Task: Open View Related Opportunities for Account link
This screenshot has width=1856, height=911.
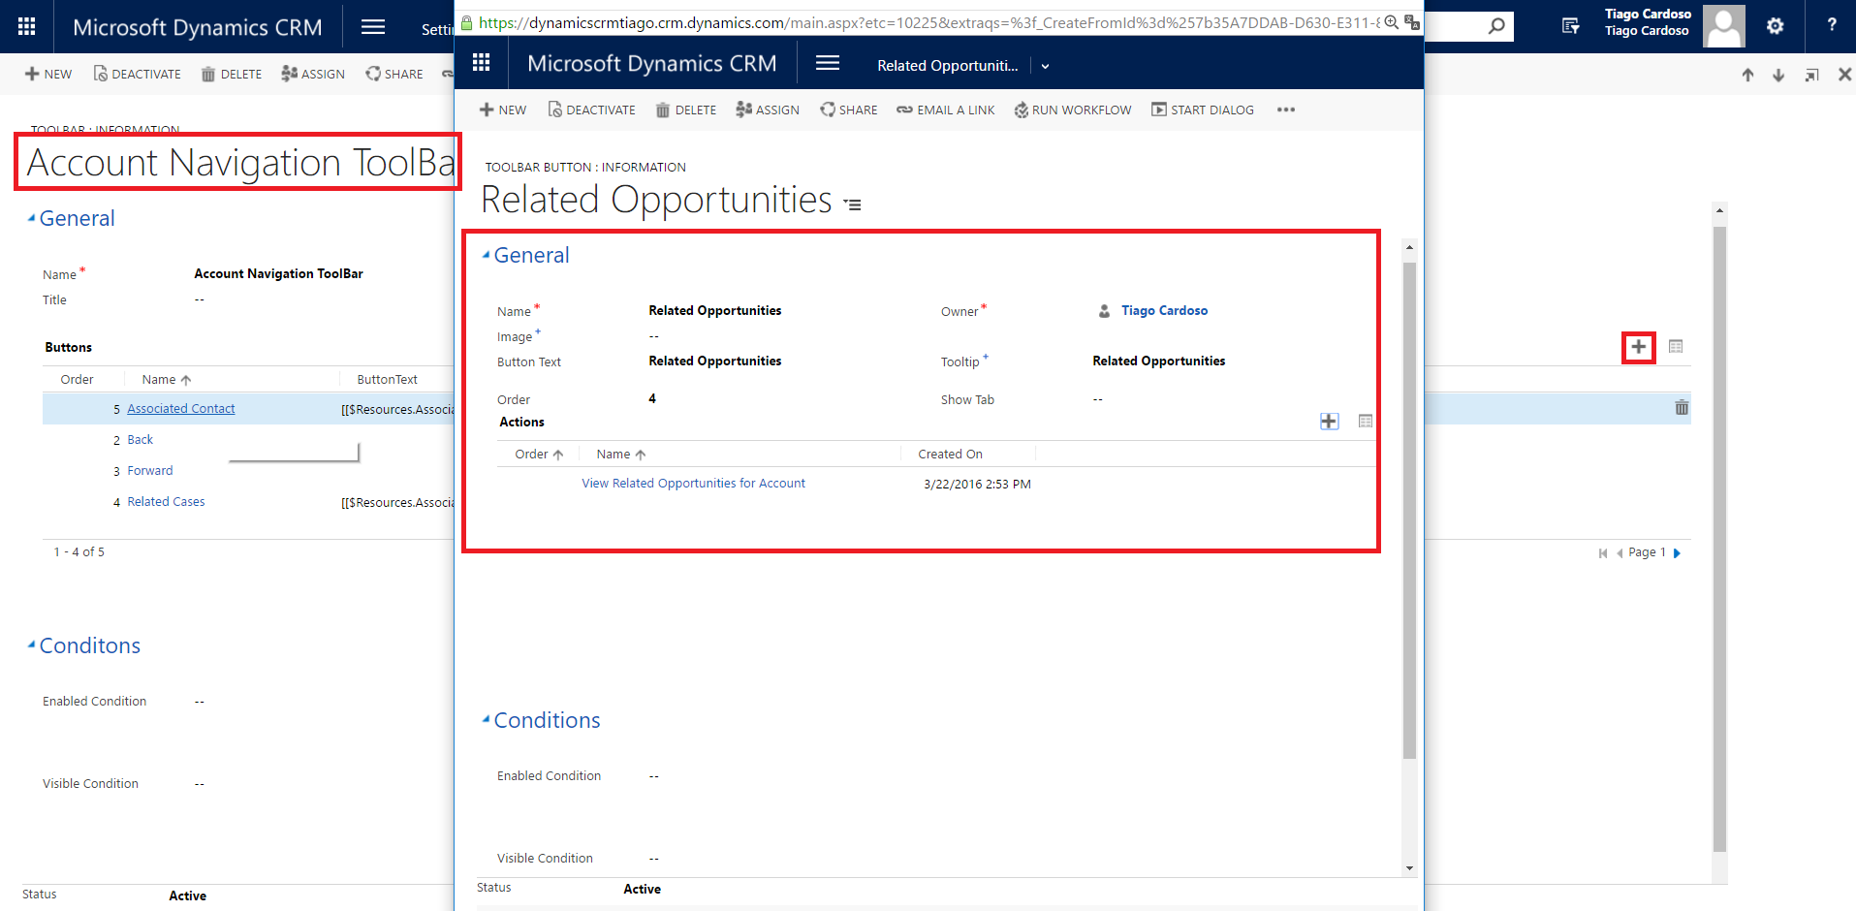Action: (x=693, y=484)
